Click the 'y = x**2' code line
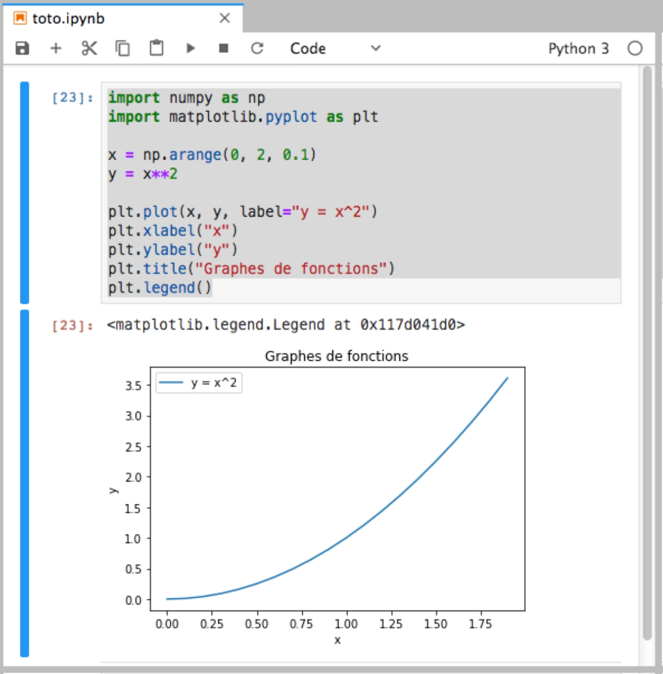 point(143,174)
